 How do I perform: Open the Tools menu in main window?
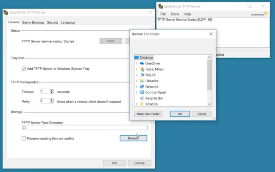175,14
